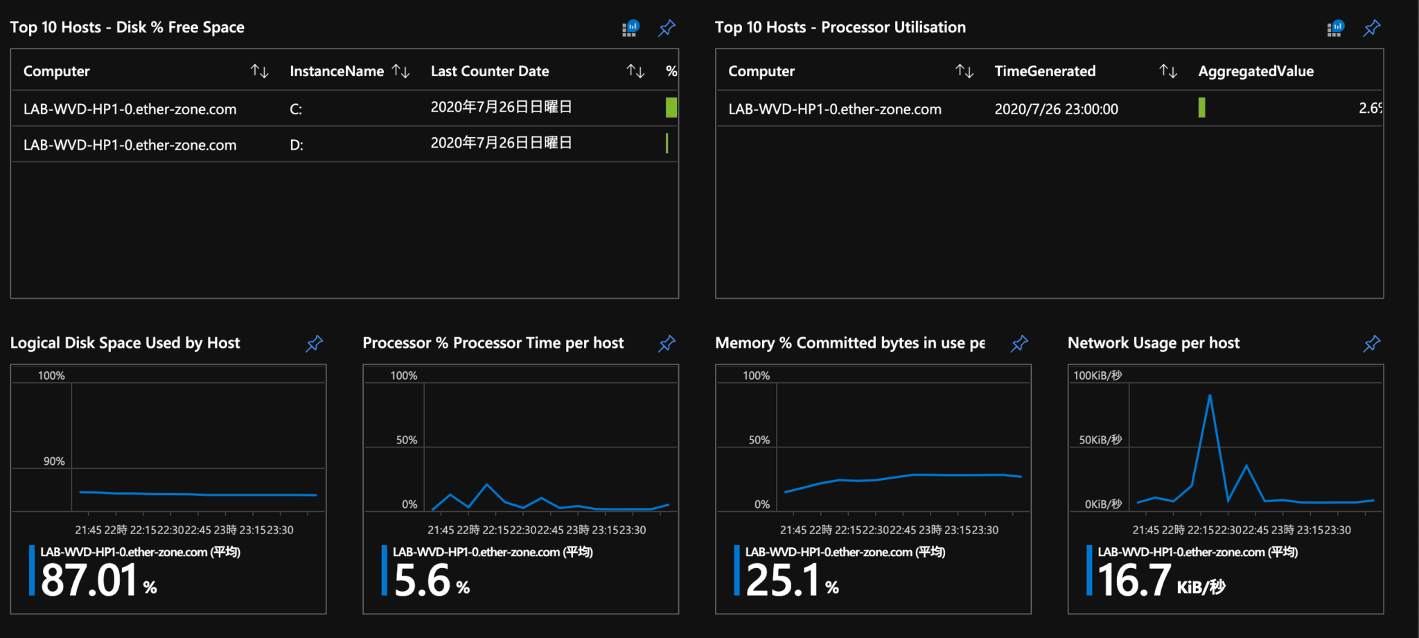1419x638 pixels.
Task: Sort by Last Counter Date arrows
Action: pos(635,71)
